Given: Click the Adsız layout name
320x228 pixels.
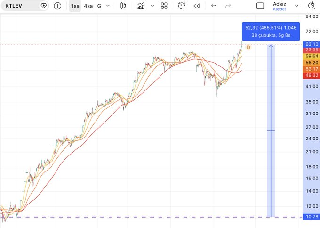Looking at the screenshot, I should point(280,4).
